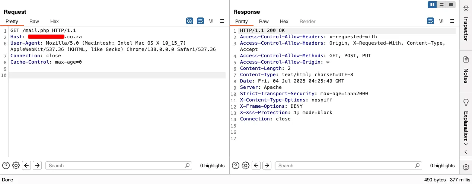Click X-Xss-Protection header

[x=286, y=113]
